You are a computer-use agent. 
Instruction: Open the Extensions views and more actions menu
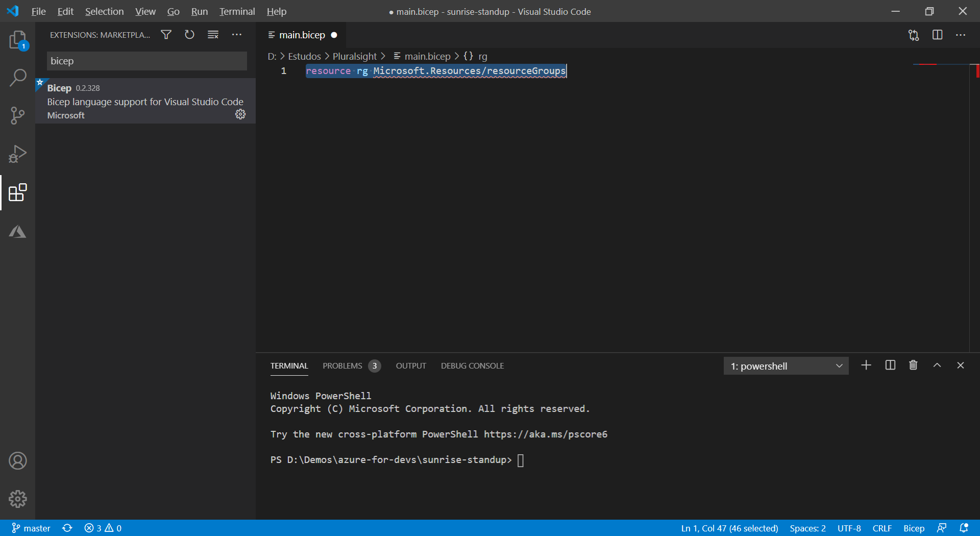click(237, 34)
